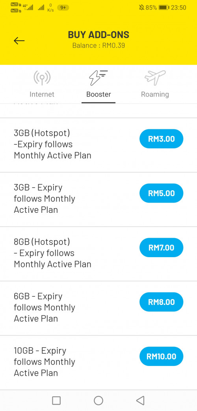Tap Android back triangle icon
The image size is (197, 411).
(x=140, y=400)
